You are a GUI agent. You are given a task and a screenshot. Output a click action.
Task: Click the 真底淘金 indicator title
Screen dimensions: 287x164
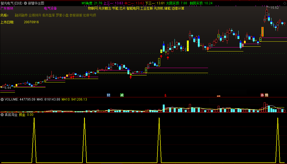(x=11, y=115)
